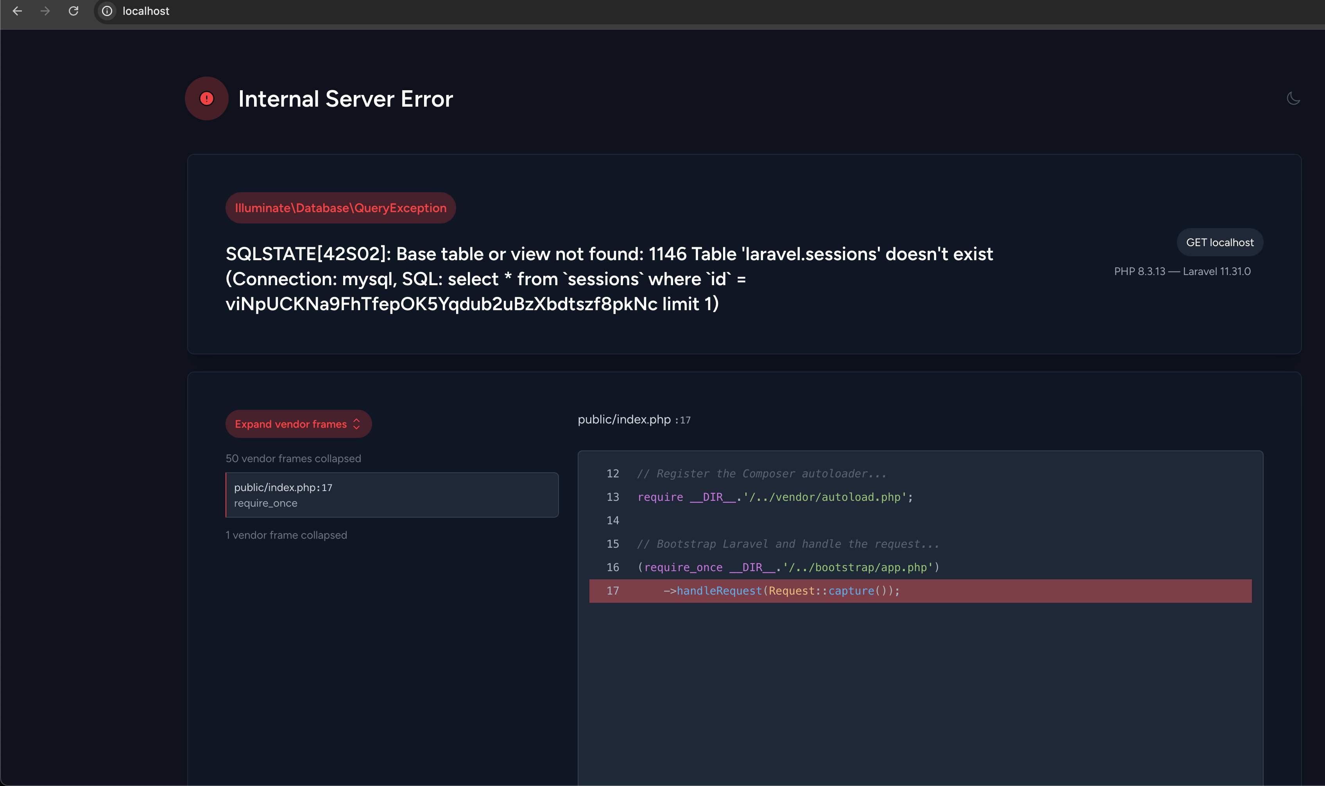Click the site info icon in address bar

pyautogui.click(x=106, y=11)
